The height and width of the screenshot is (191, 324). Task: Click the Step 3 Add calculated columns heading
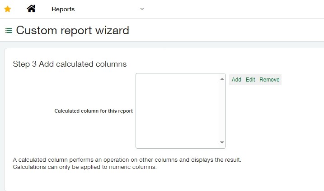(x=70, y=64)
